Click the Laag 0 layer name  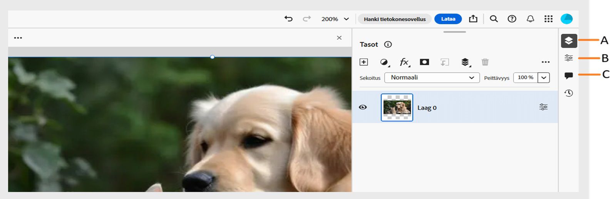click(x=427, y=108)
